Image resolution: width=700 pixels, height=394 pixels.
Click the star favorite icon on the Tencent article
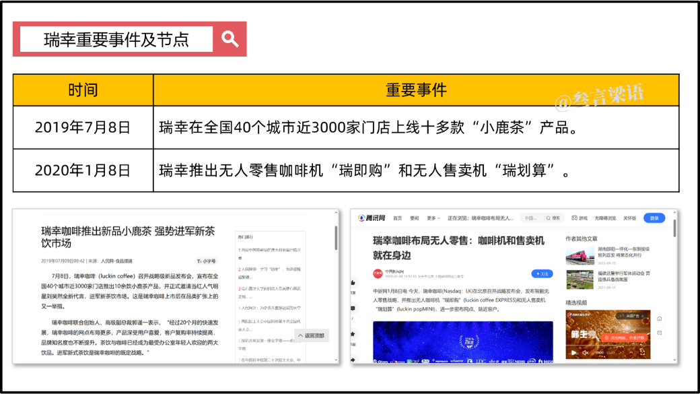pos(353,334)
